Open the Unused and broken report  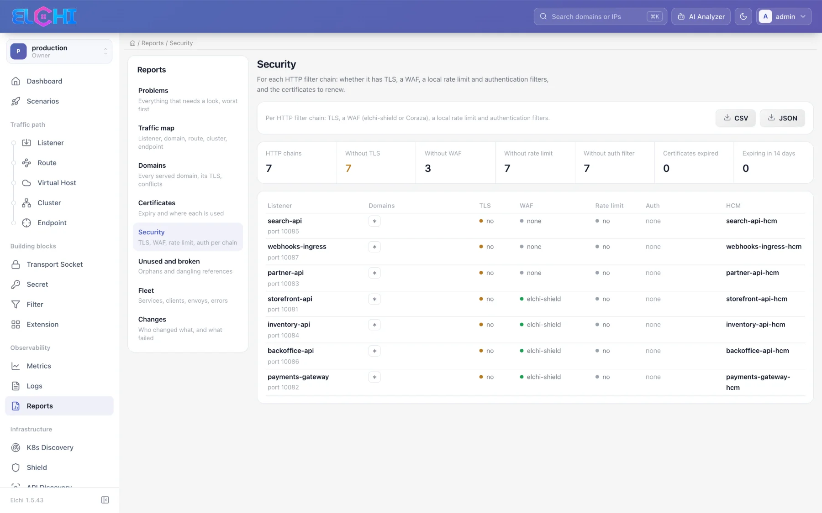pyautogui.click(x=188, y=266)
